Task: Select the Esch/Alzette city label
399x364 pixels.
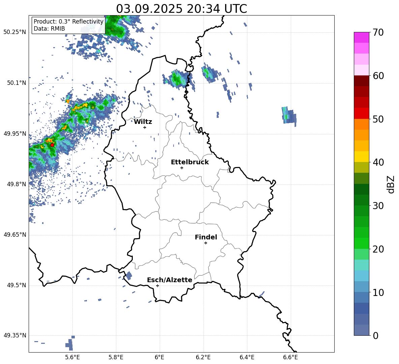Action: [x=170, y=280]
